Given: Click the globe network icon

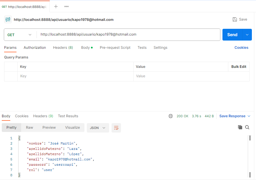Looking at the screenshot, I should click(x=171, y=116).
